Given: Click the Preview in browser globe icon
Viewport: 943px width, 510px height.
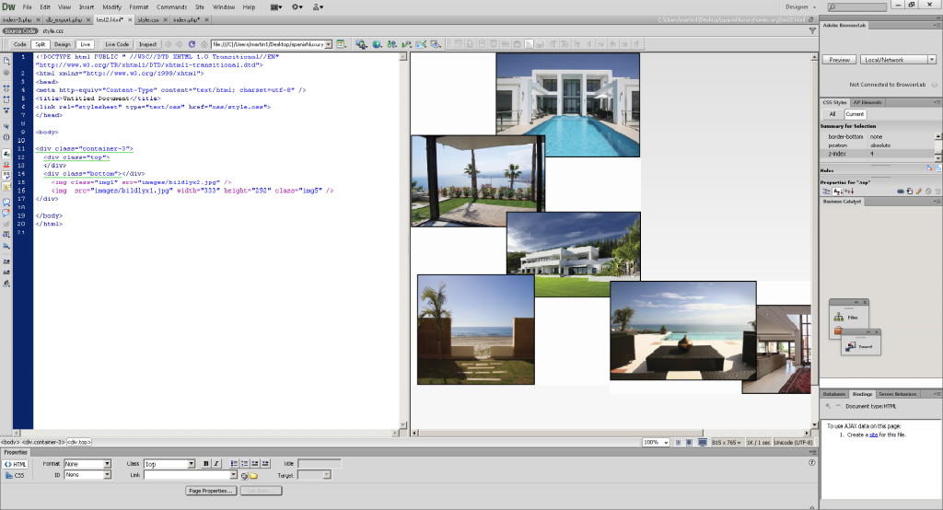Looking at the screenshot, I should (x=377, y=44).
